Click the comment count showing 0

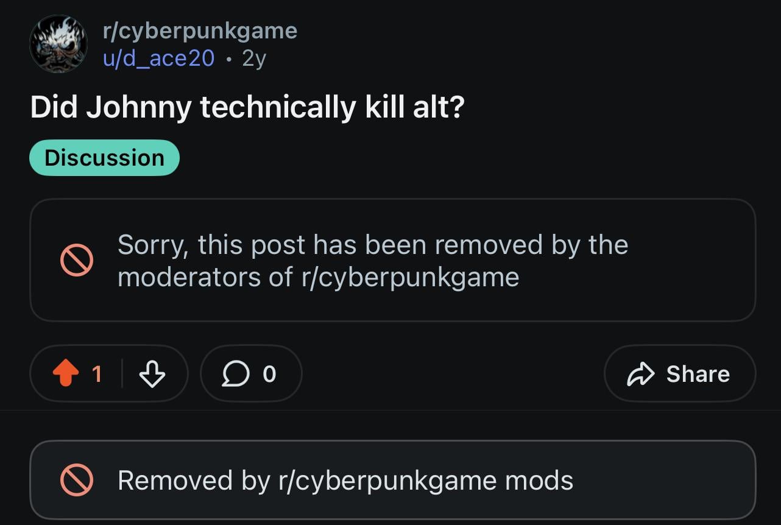click(269, 373)
